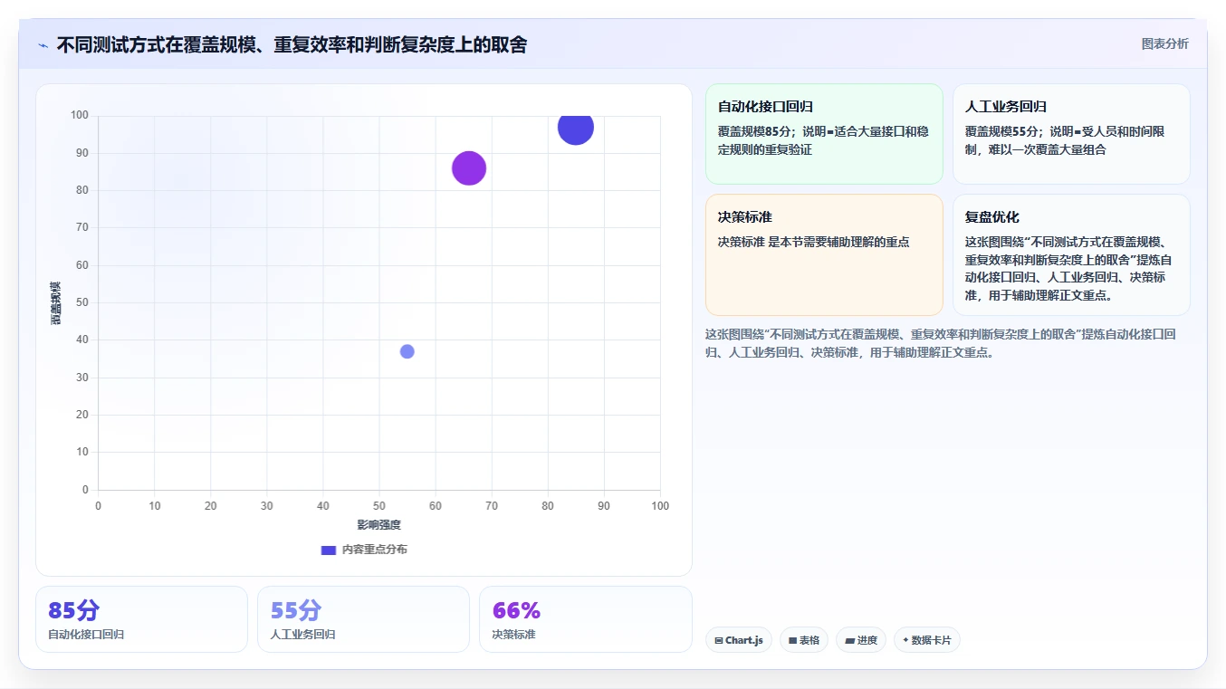Click the 进度 tag chip
Image resolution: width=1226 pixels, height=689 pixels.
click(x=861, y=640)
